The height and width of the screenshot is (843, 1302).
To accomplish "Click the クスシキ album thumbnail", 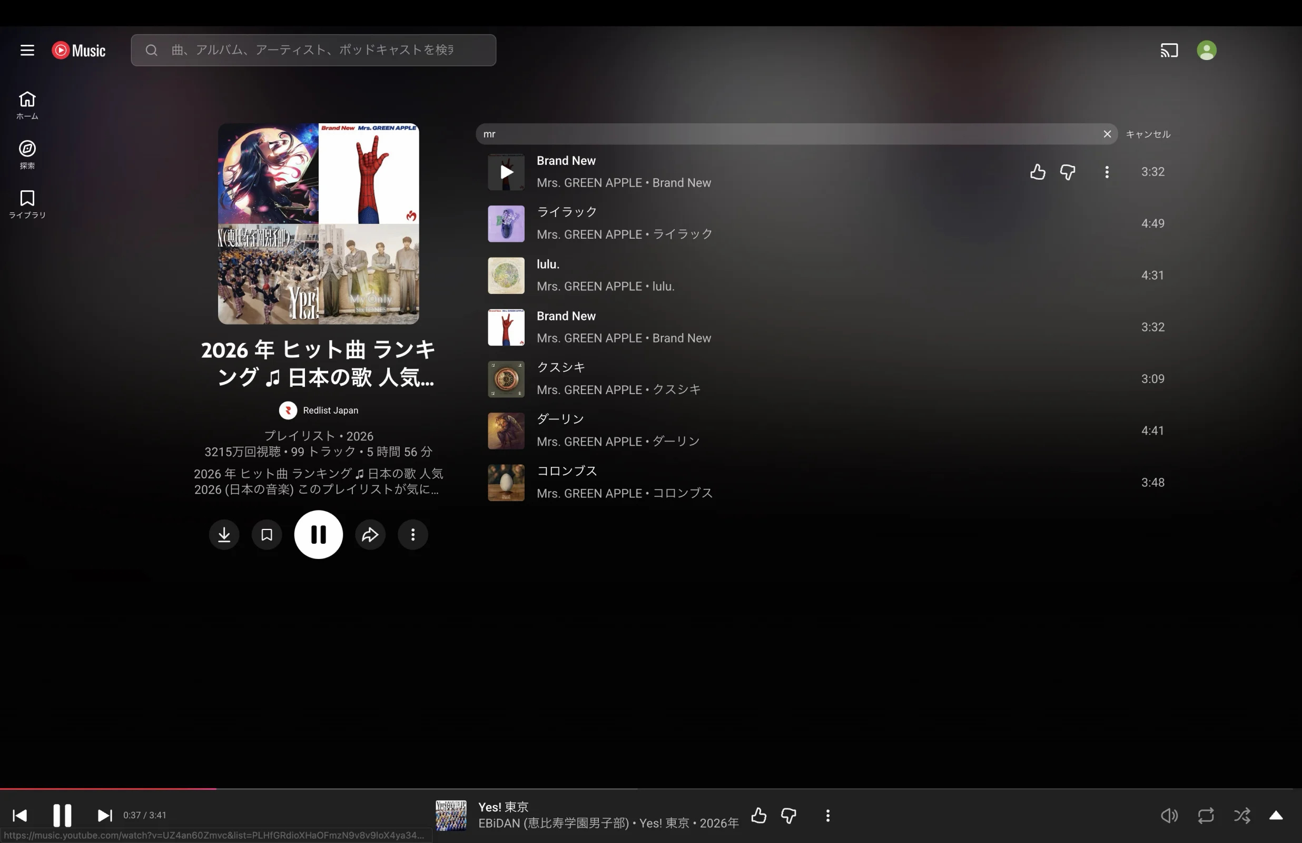I will 506,379.
